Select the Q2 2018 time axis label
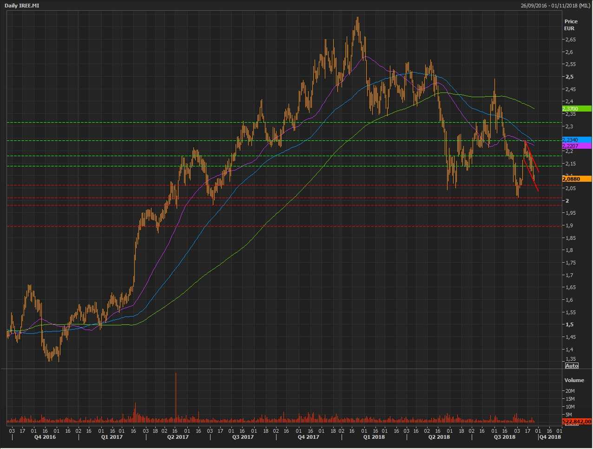Viewport: 593px width, 449px height. point(439,437)
